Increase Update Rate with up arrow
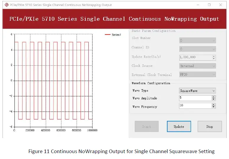 214,56
